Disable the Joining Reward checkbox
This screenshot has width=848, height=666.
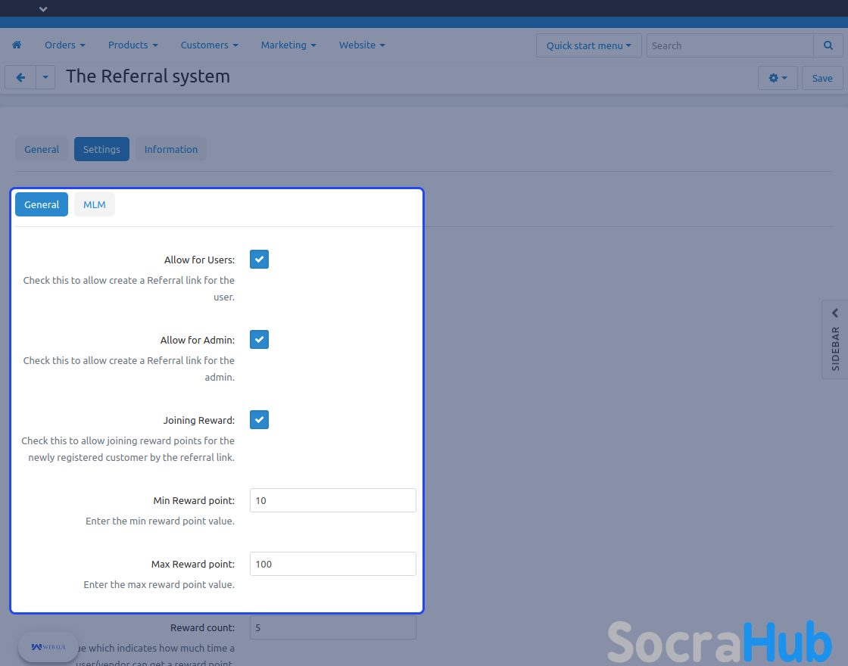(259, 420)
